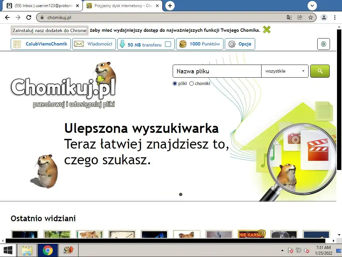Click the banner slide indicator dot
The image size is (342, 257).
[x=181, y=194]
